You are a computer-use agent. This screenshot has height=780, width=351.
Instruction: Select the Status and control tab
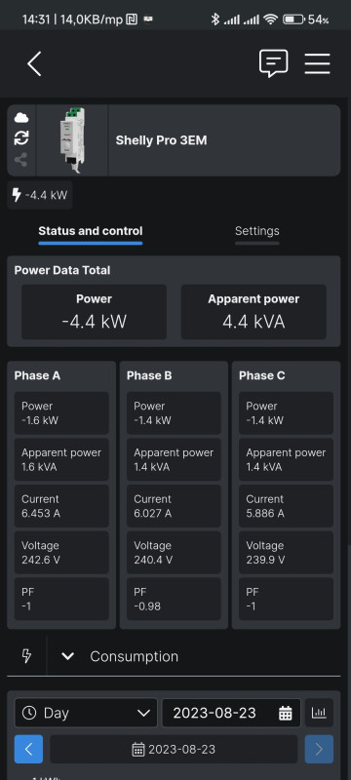[91, 231]
